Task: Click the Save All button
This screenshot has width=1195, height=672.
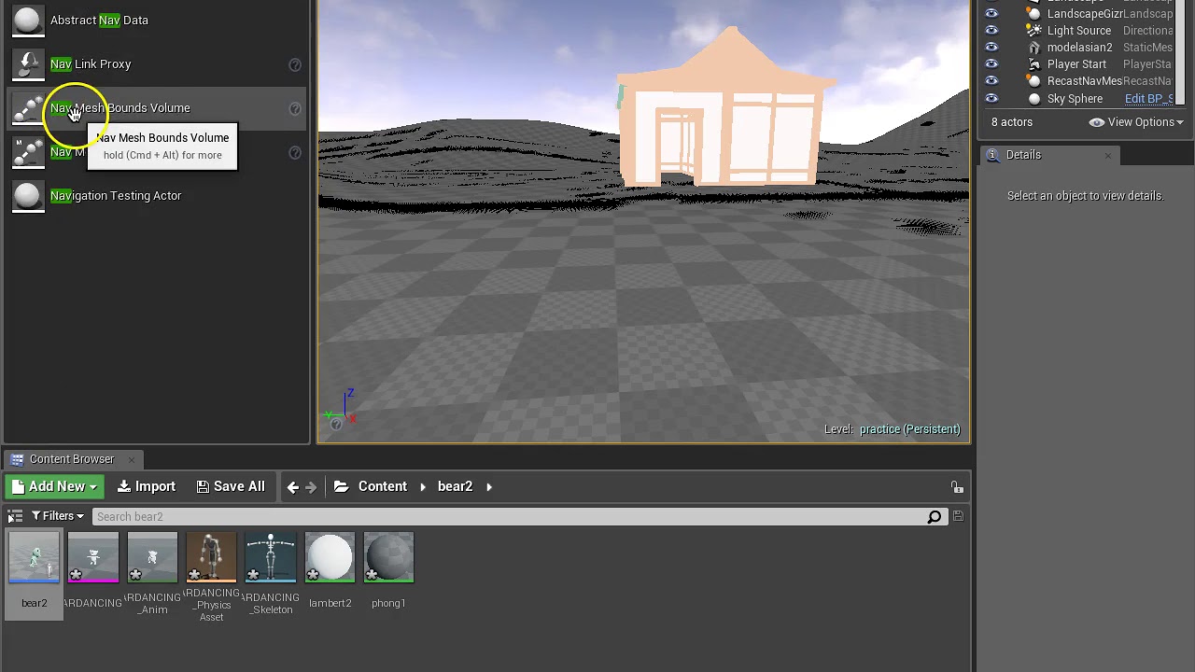Action: (x=231, y=486)
